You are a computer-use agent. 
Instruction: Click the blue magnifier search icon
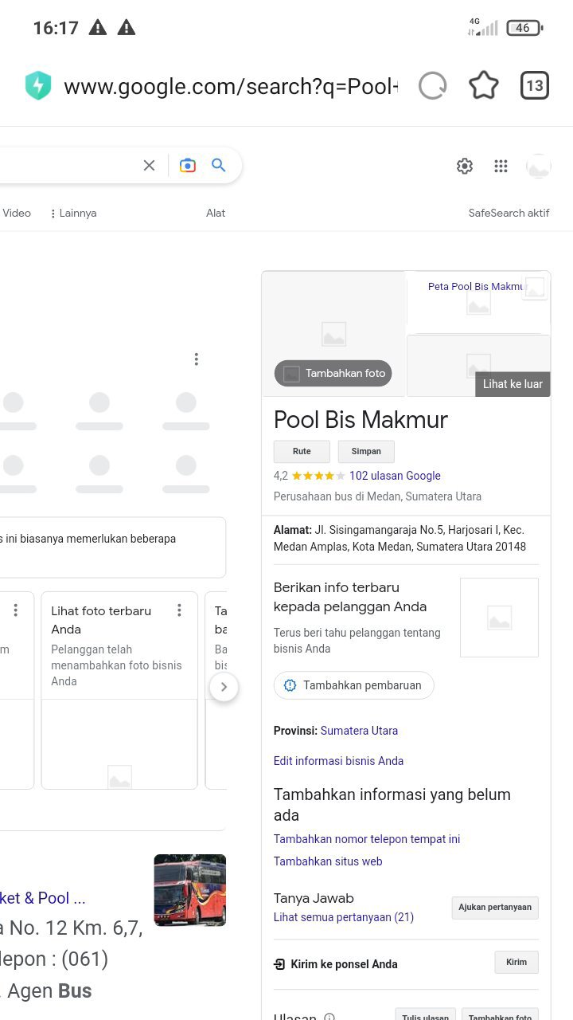click(x=219, y=165)
